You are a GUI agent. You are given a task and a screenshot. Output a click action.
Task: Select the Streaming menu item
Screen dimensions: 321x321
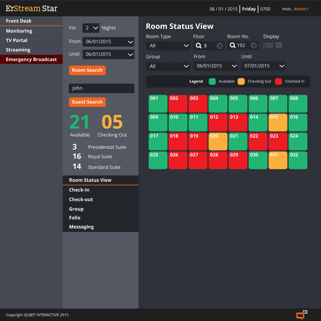pyautogui.click(x=31, y=50)
